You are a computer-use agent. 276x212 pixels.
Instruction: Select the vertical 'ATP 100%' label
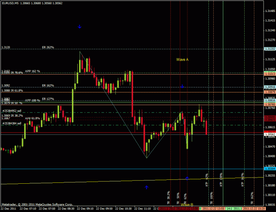(x=221, y=179)
